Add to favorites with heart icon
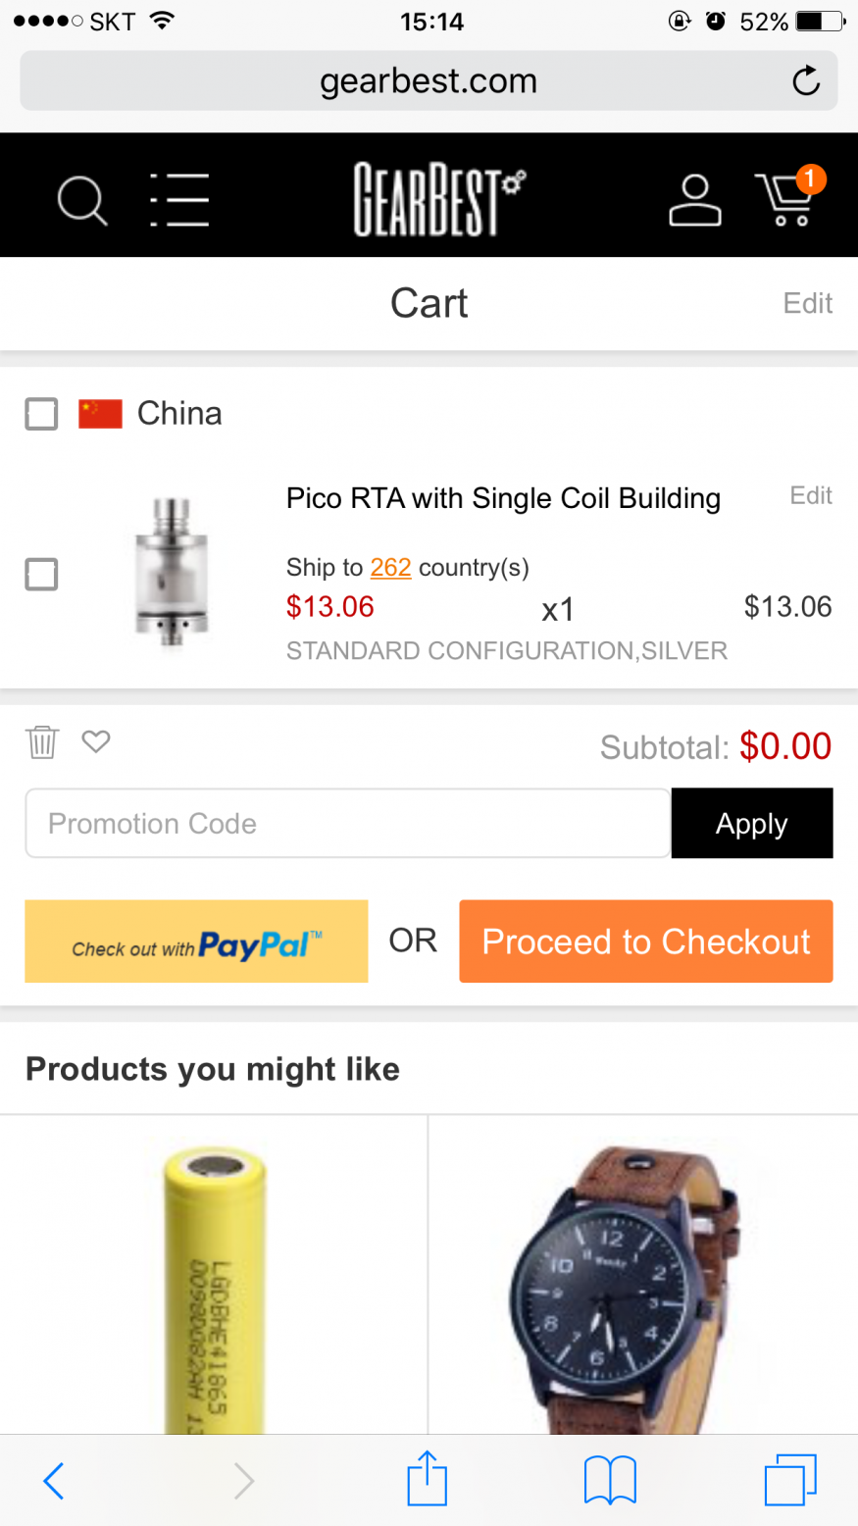This screenshot has height=1526, width=858. click(96, 741)
